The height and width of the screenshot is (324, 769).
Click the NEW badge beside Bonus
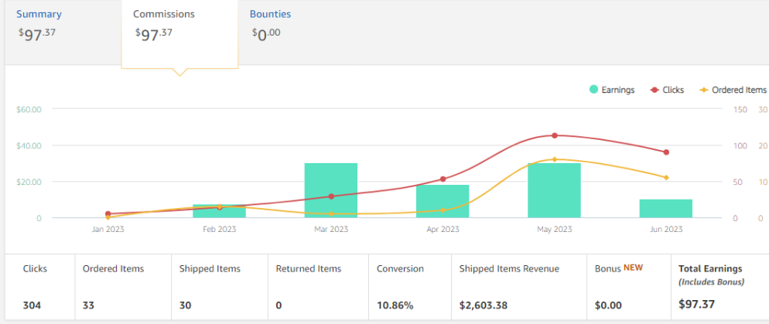[632, 268]
